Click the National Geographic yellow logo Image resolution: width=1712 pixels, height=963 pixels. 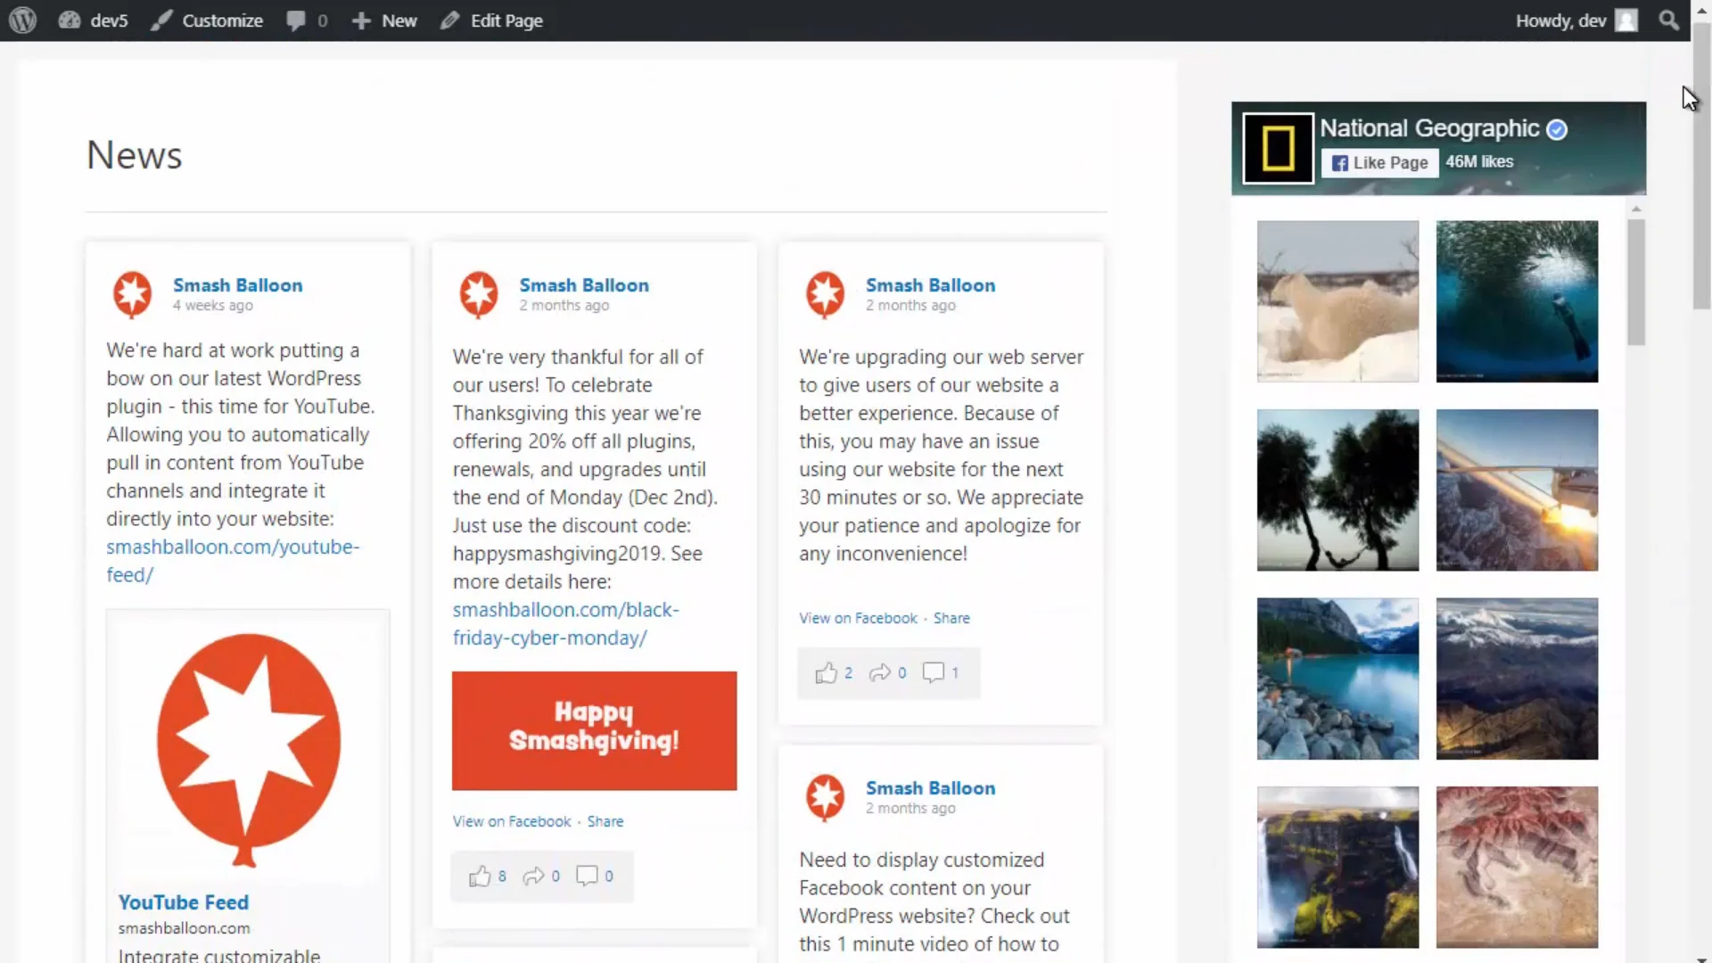pos(1278,148)
